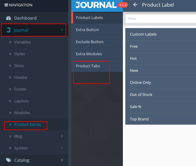Open Modules section

pos(34,113)
